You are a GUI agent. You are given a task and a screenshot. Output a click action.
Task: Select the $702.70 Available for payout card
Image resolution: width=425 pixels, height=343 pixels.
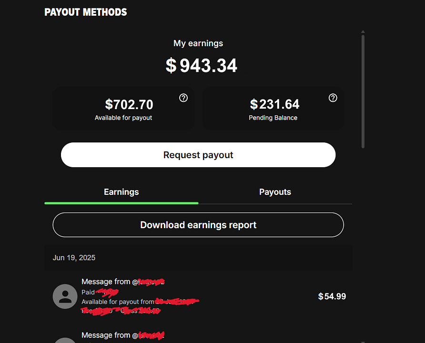point(123,108)
